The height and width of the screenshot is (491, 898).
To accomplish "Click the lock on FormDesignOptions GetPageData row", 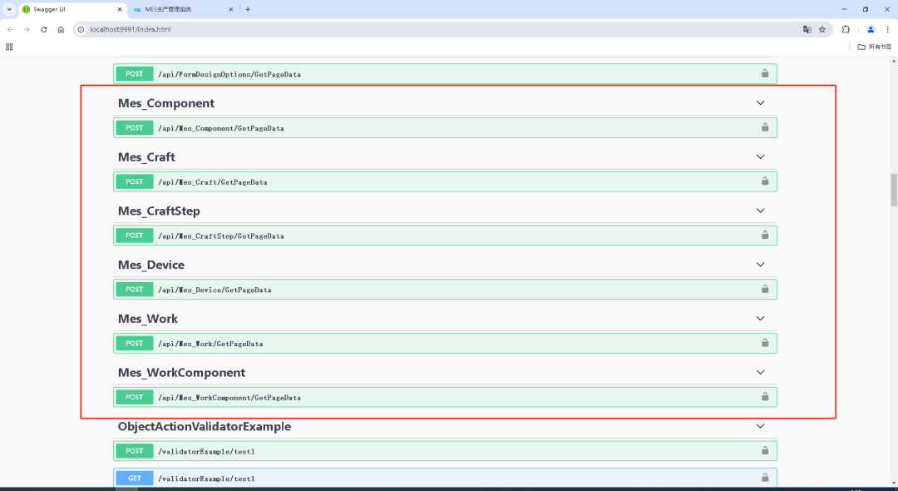I will (764, 73).
